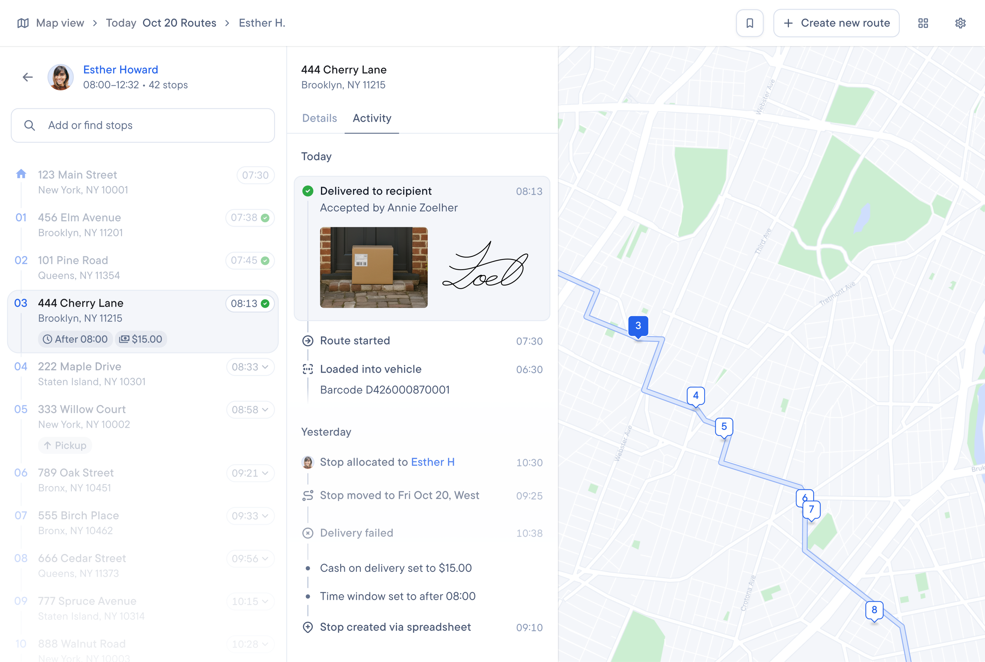This screenshot has height=662, width=985.
Task: Click the 07:38 completed status pill
Action: (x=250, y=217)
